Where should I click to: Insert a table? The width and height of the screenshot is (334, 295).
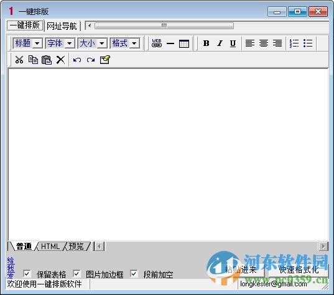coord(184,43)
